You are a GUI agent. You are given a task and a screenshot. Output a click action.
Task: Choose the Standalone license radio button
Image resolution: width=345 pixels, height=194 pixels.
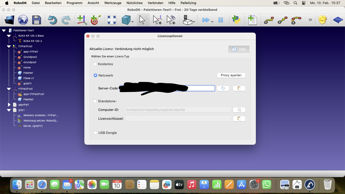pos(95,101)
